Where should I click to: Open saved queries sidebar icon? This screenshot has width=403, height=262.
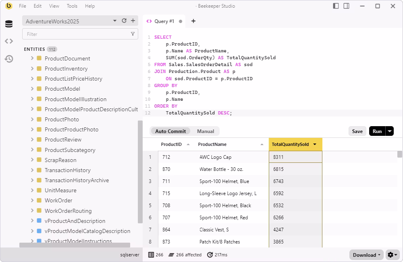coord(9,41)
